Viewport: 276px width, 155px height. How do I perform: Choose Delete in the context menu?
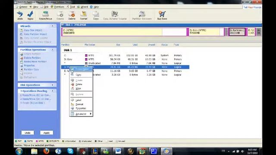(81, 84)
